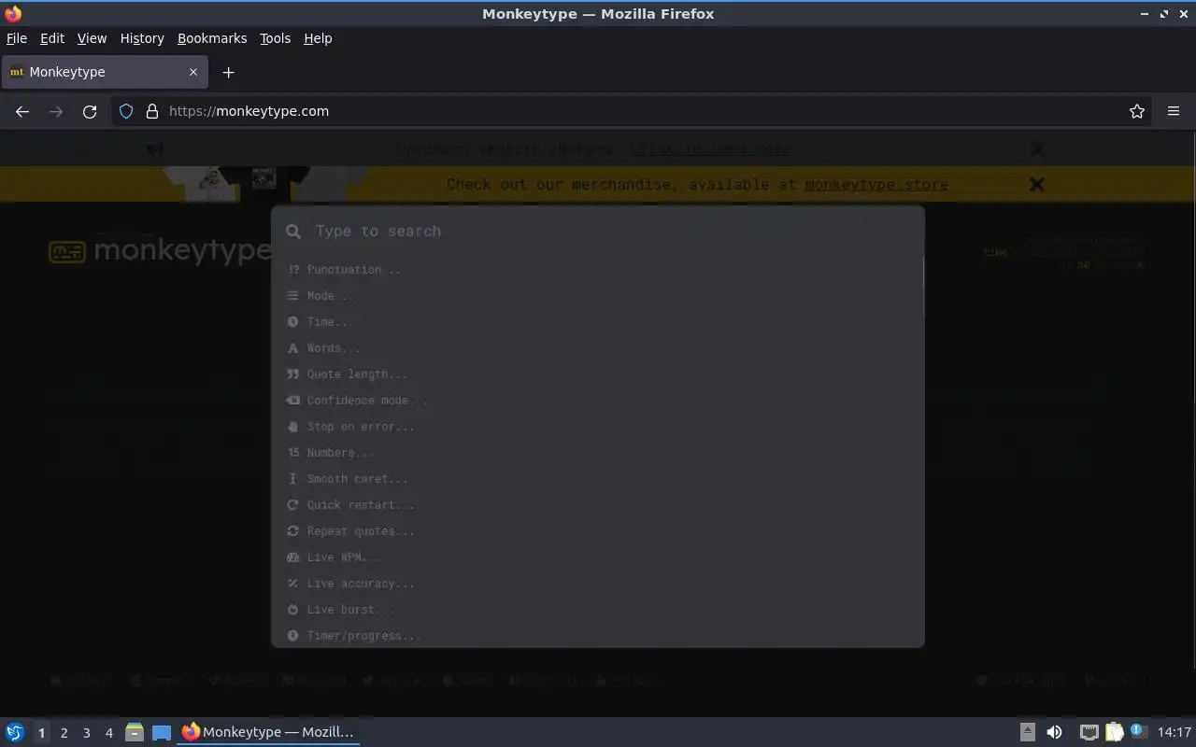Switch to workspace 4
The image size is (1196, 747).
108,733
